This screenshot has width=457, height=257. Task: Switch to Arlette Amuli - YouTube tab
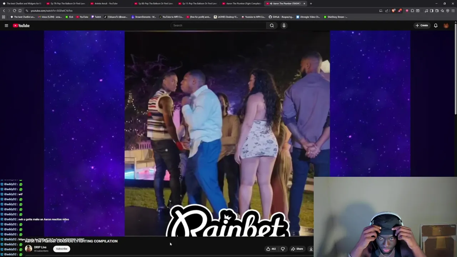click(x=110, y=4)
